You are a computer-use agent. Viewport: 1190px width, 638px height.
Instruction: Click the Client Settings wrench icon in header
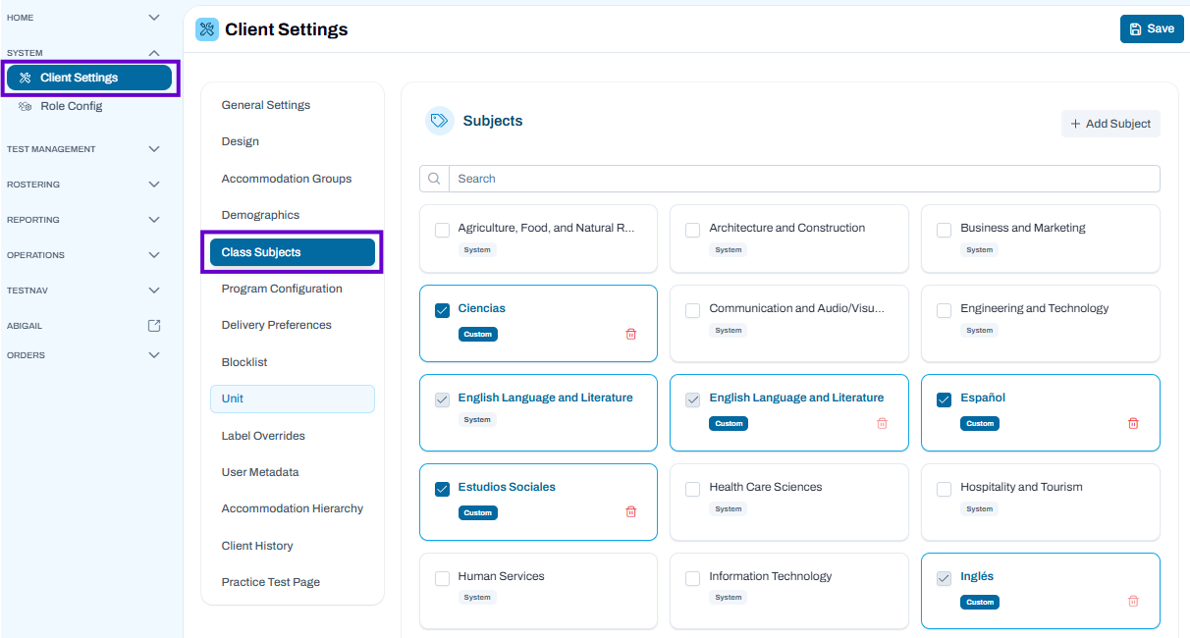207,29
